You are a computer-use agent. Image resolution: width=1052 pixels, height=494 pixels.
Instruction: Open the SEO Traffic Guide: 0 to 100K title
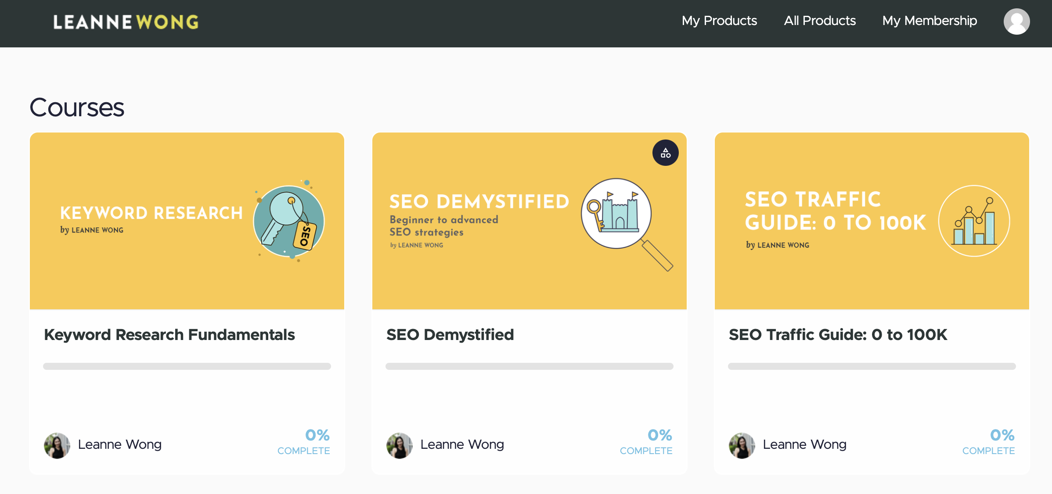(838, 335)
